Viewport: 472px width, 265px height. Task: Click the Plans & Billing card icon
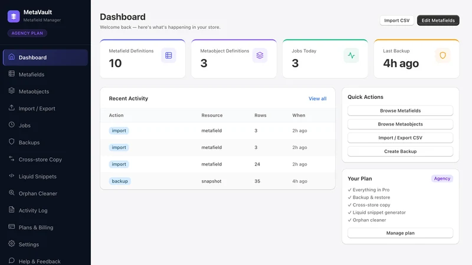[x=11, y=227]
